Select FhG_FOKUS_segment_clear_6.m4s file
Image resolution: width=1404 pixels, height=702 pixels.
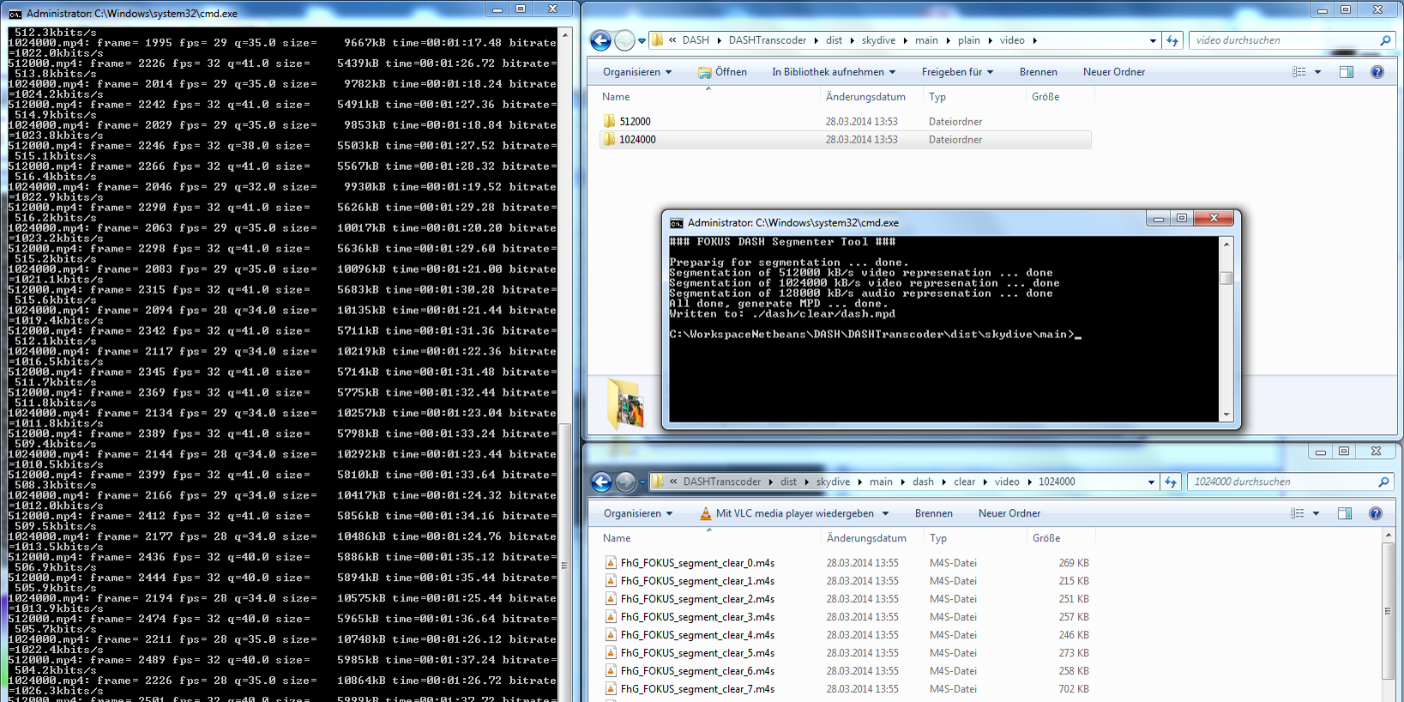(697, 671)
